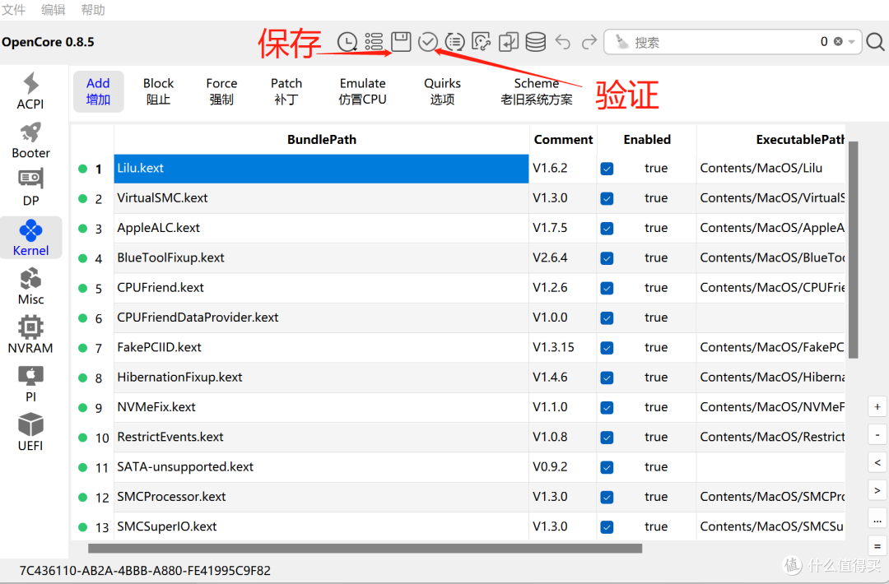
Task: Click the Undo arrow icon
Action: tap(561, 41)
